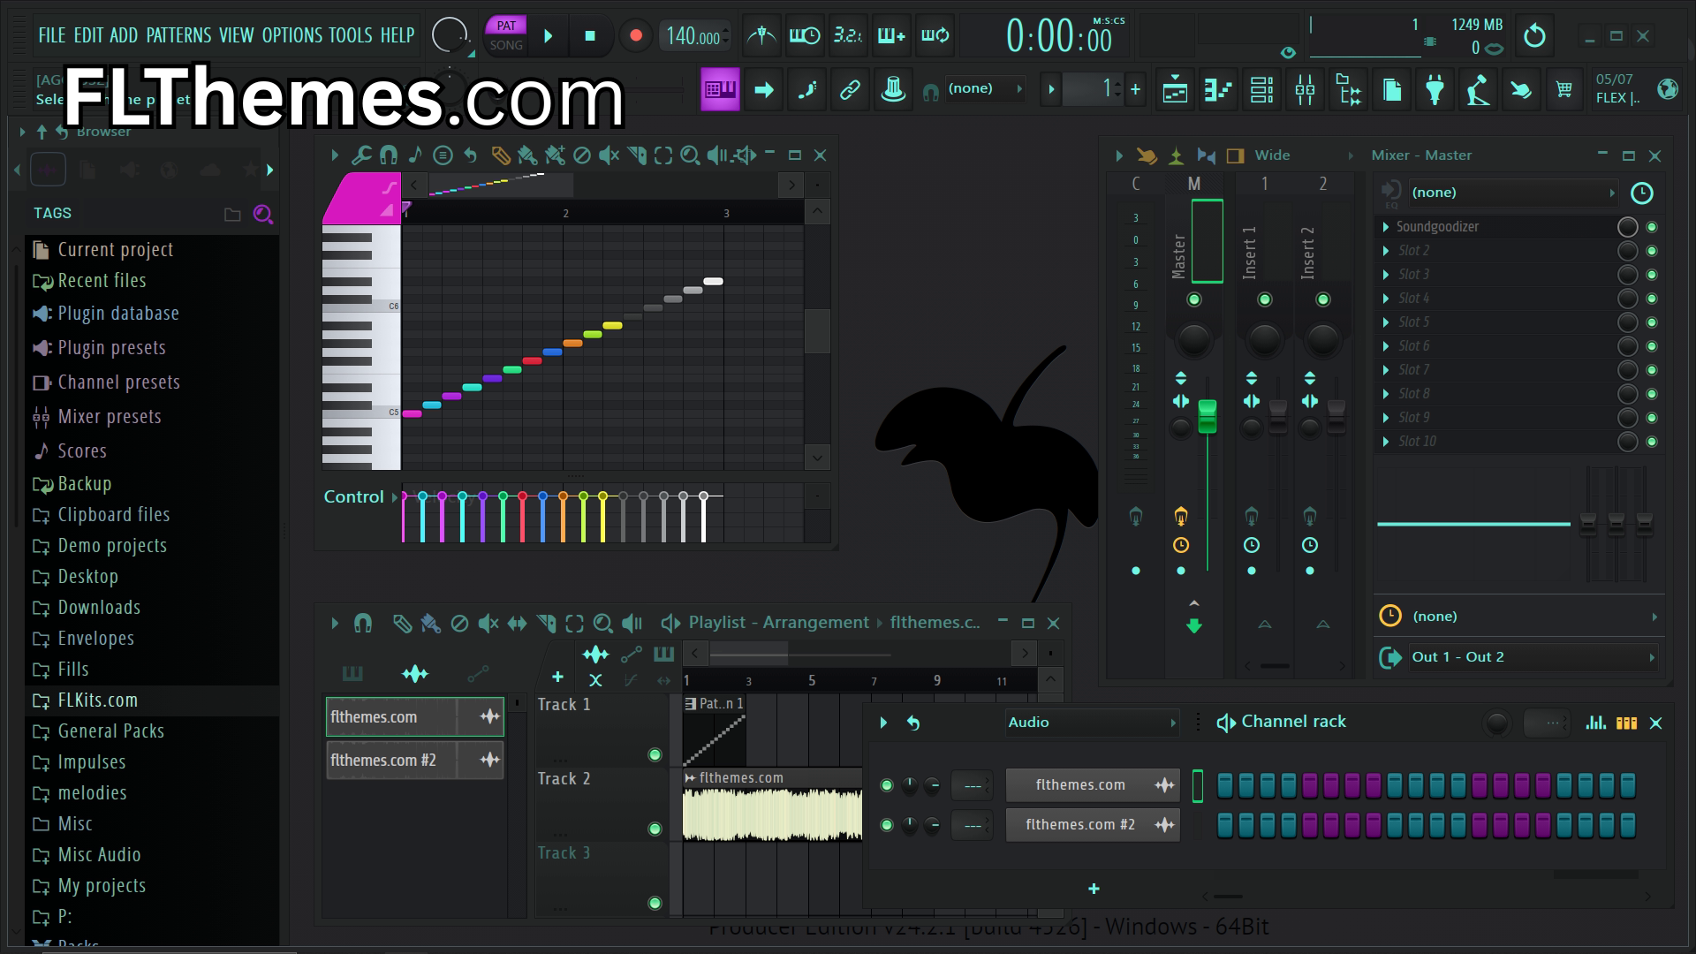Open browser search magnifier icon

(262, 214)
